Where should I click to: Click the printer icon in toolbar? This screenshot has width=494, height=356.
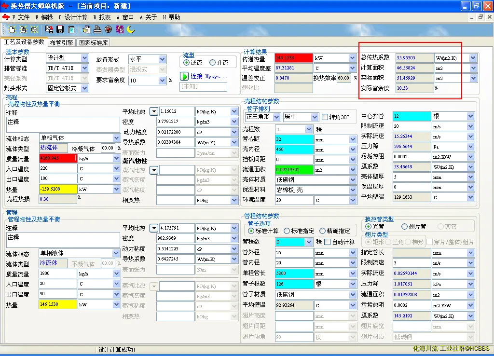(x=97, y=29)
